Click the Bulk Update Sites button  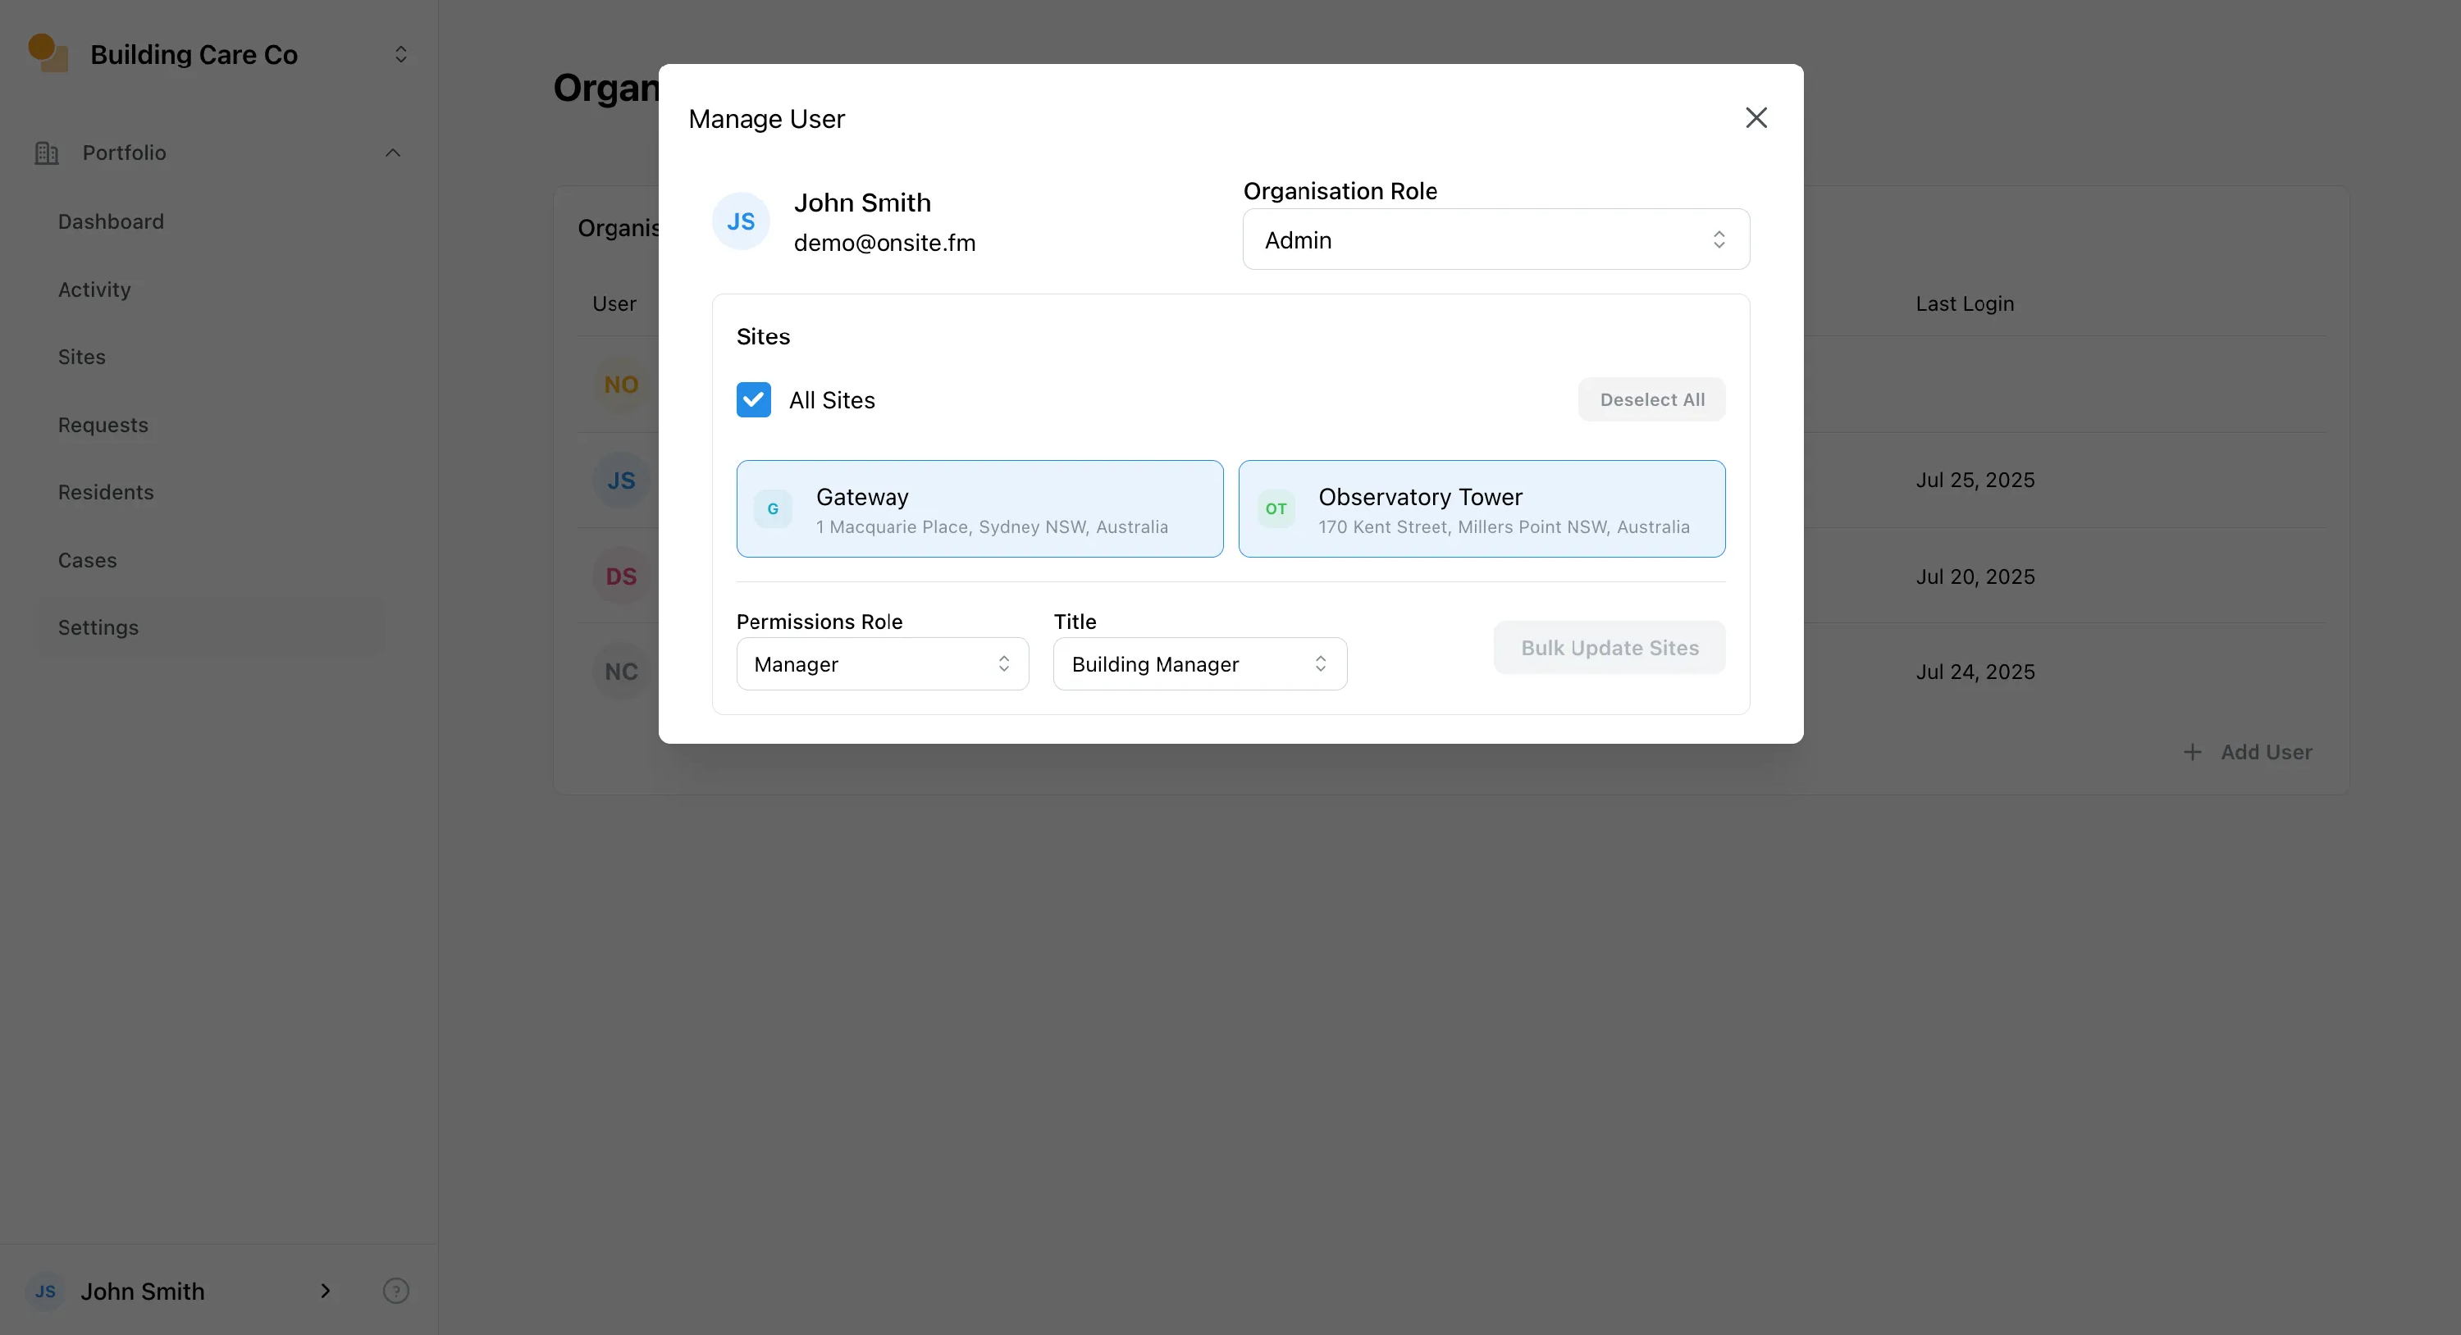pos(1609,648)
